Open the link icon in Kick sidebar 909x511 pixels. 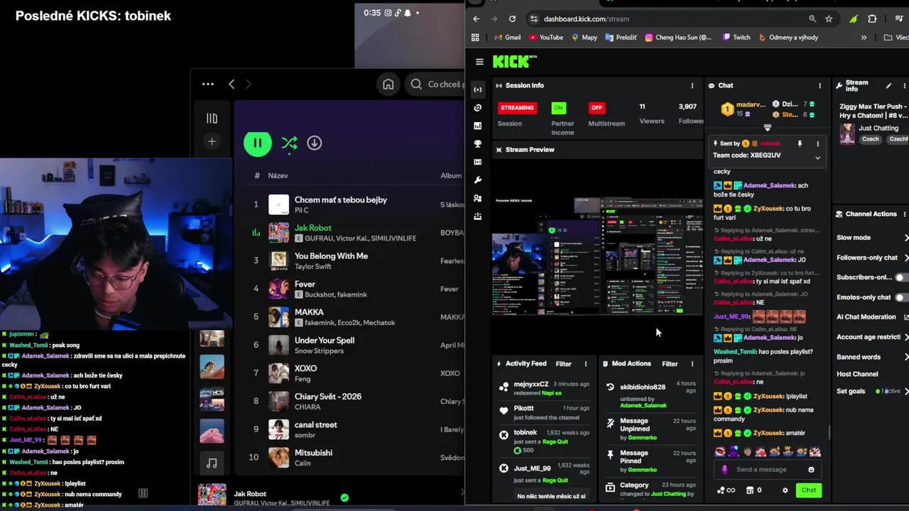[478, 108]
